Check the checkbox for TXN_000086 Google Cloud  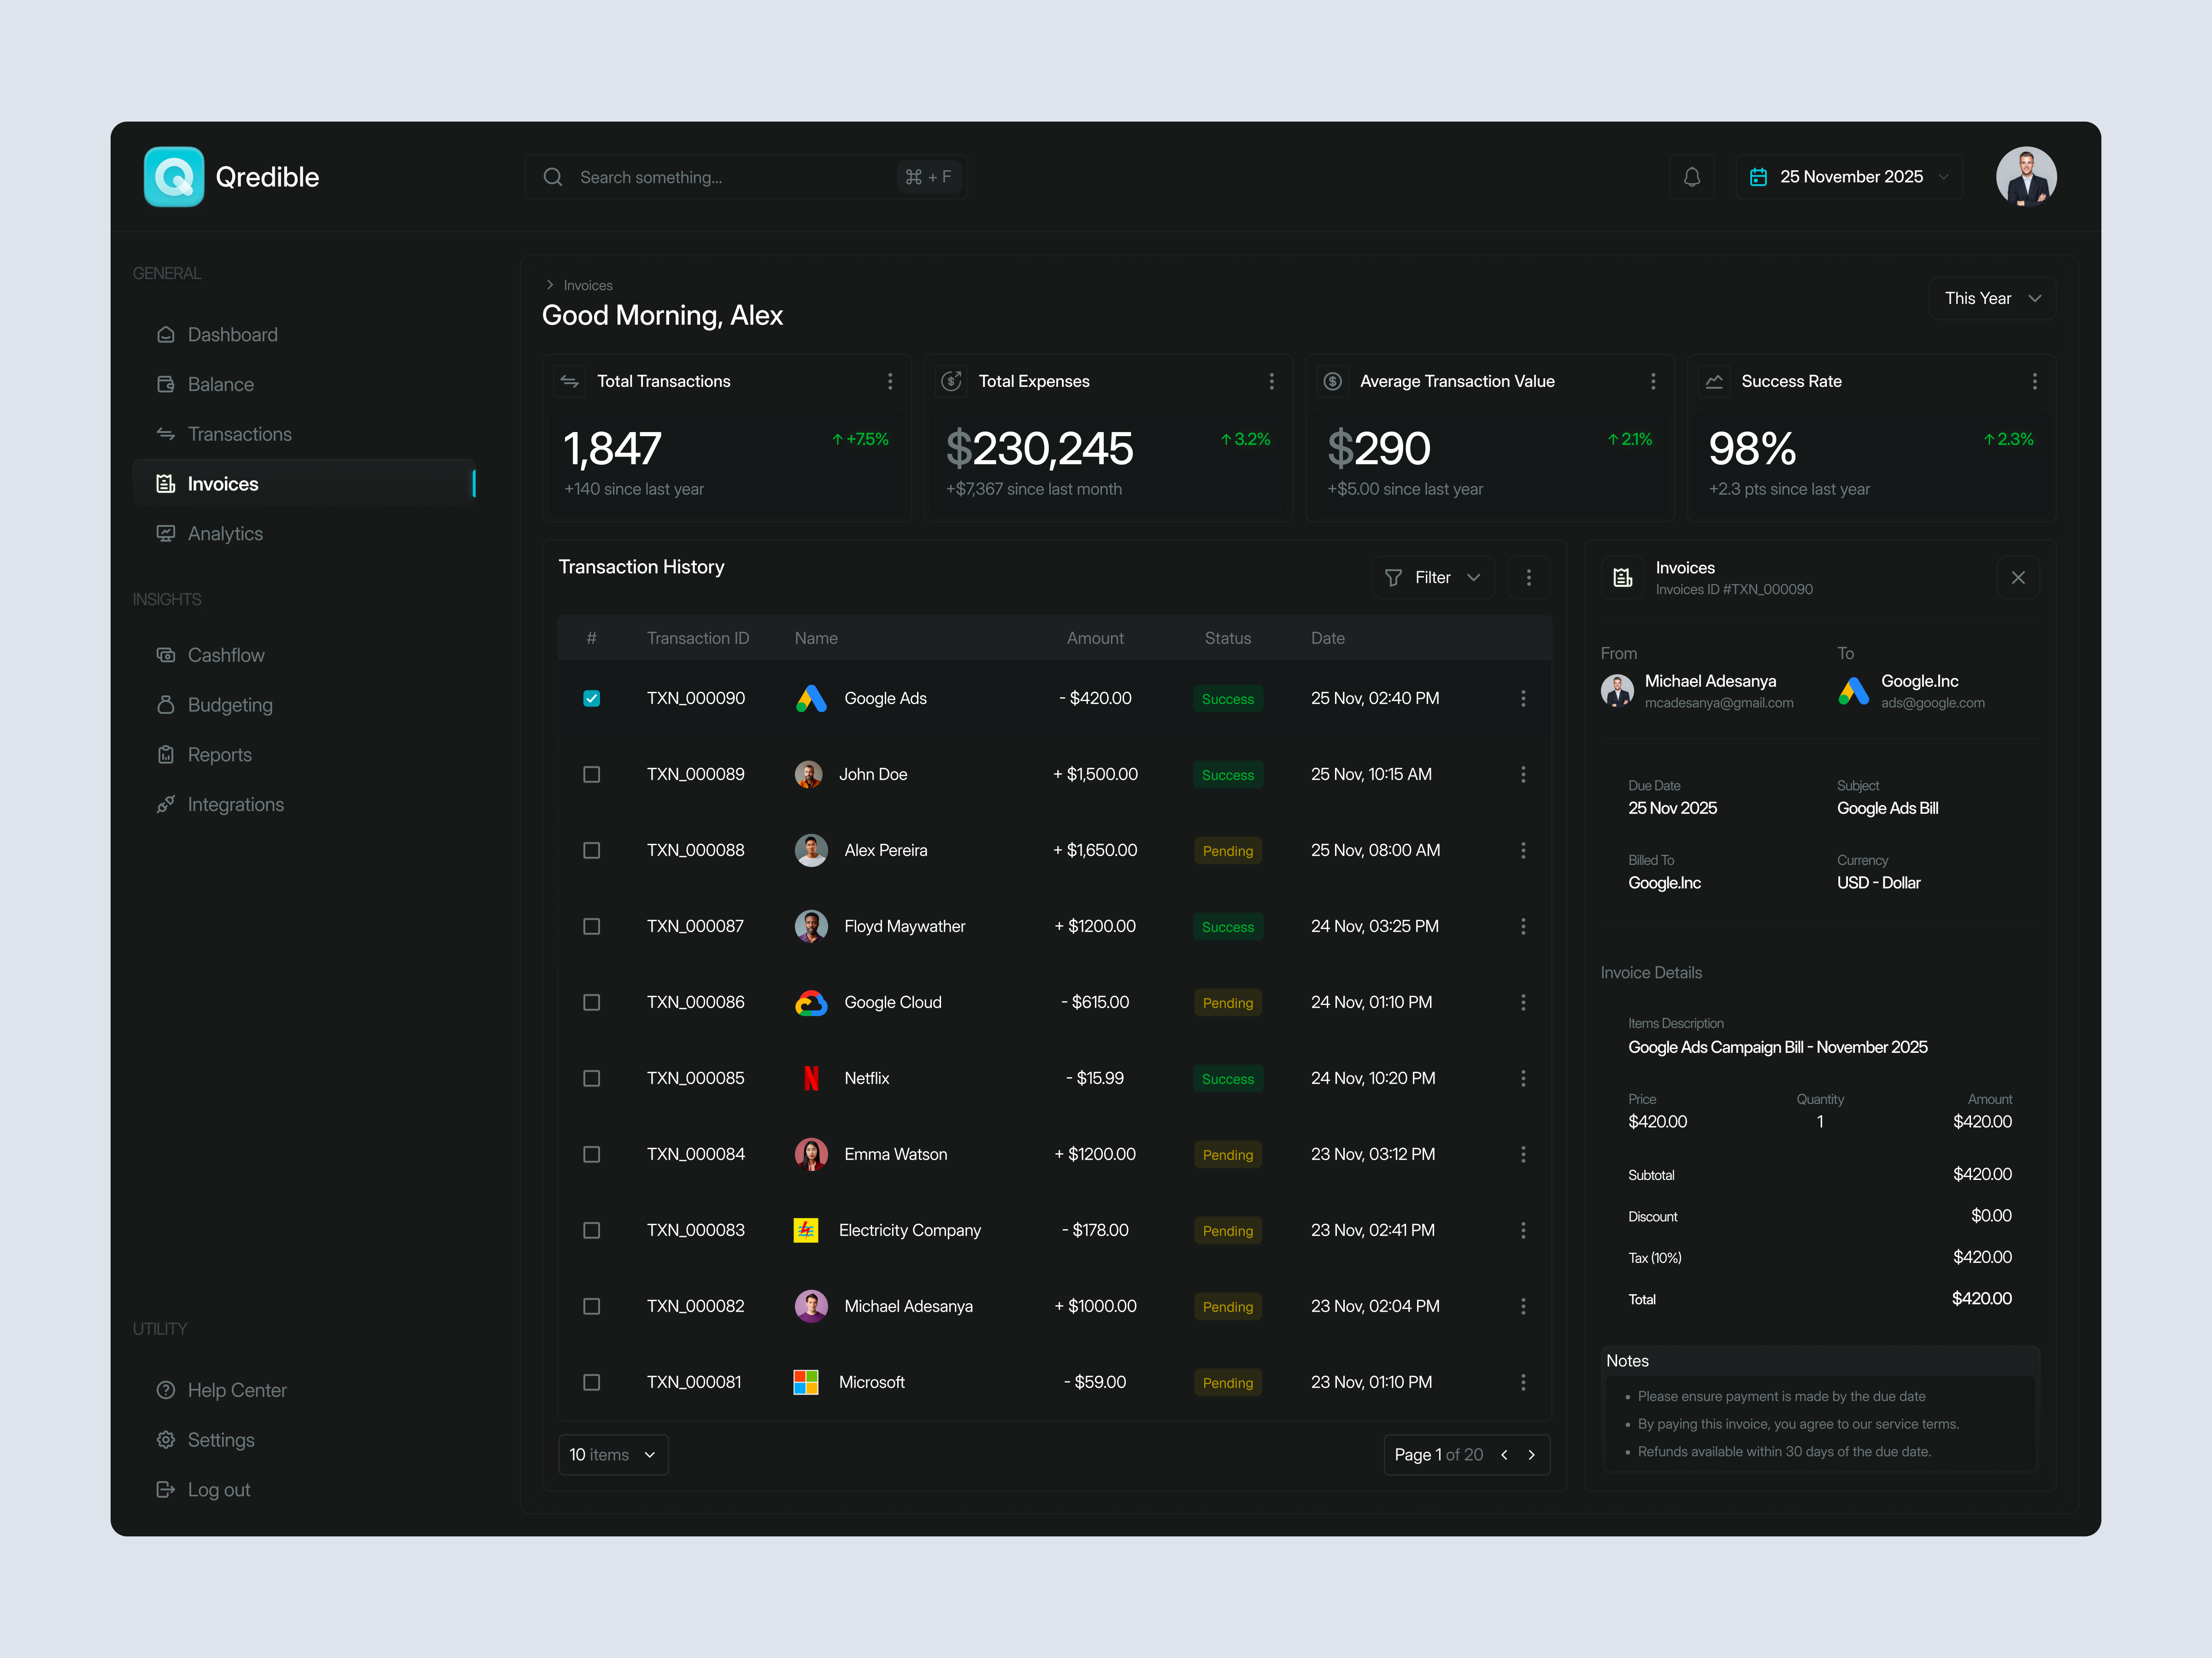[x=591, y=1002]
